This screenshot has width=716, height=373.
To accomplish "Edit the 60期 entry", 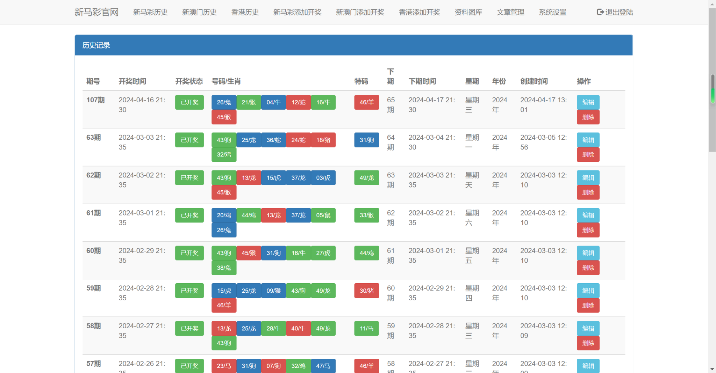I will coord(588,253).
